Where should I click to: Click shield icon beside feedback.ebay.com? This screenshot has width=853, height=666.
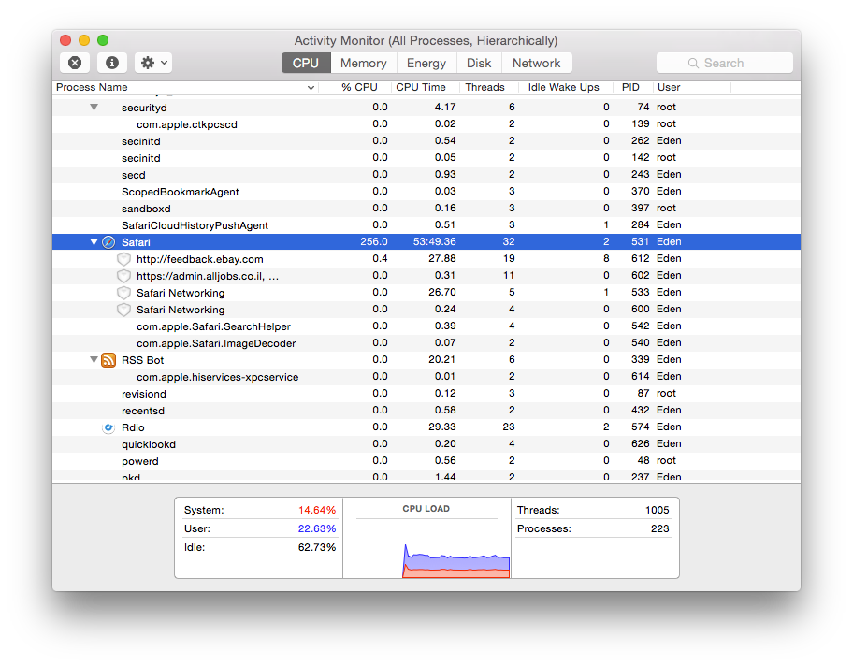[x=124, y=259]
